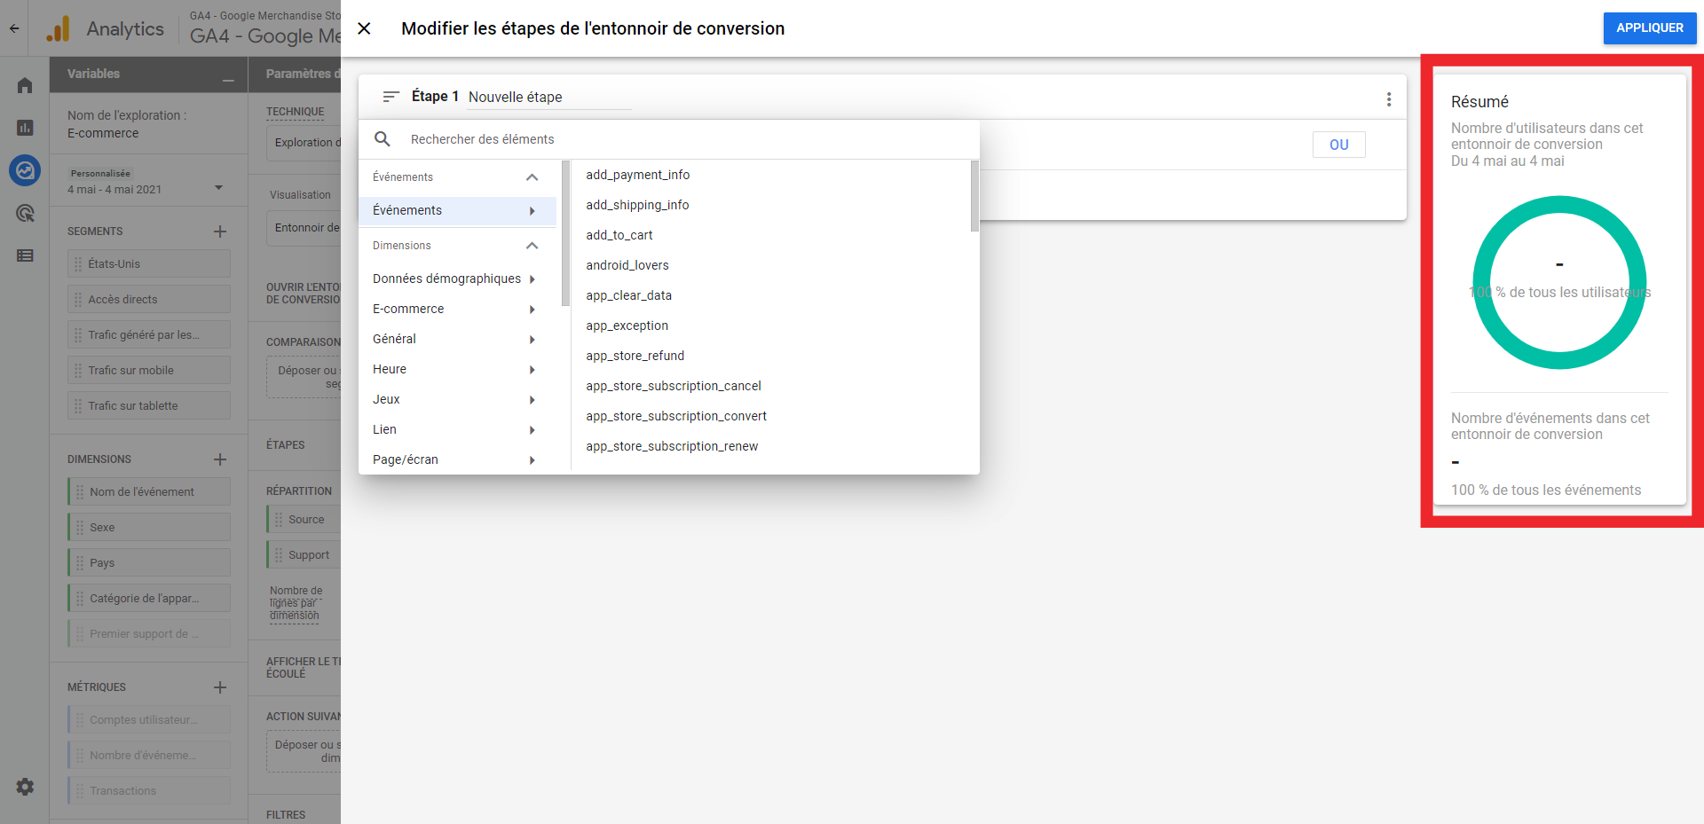Click the back arrow next to Analytics logo
The width and height of the screenshot is (1704, 824).
pos(14,28)
